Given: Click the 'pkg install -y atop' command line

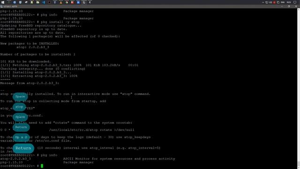Looking at the screenshot, I should coord(40,22).
